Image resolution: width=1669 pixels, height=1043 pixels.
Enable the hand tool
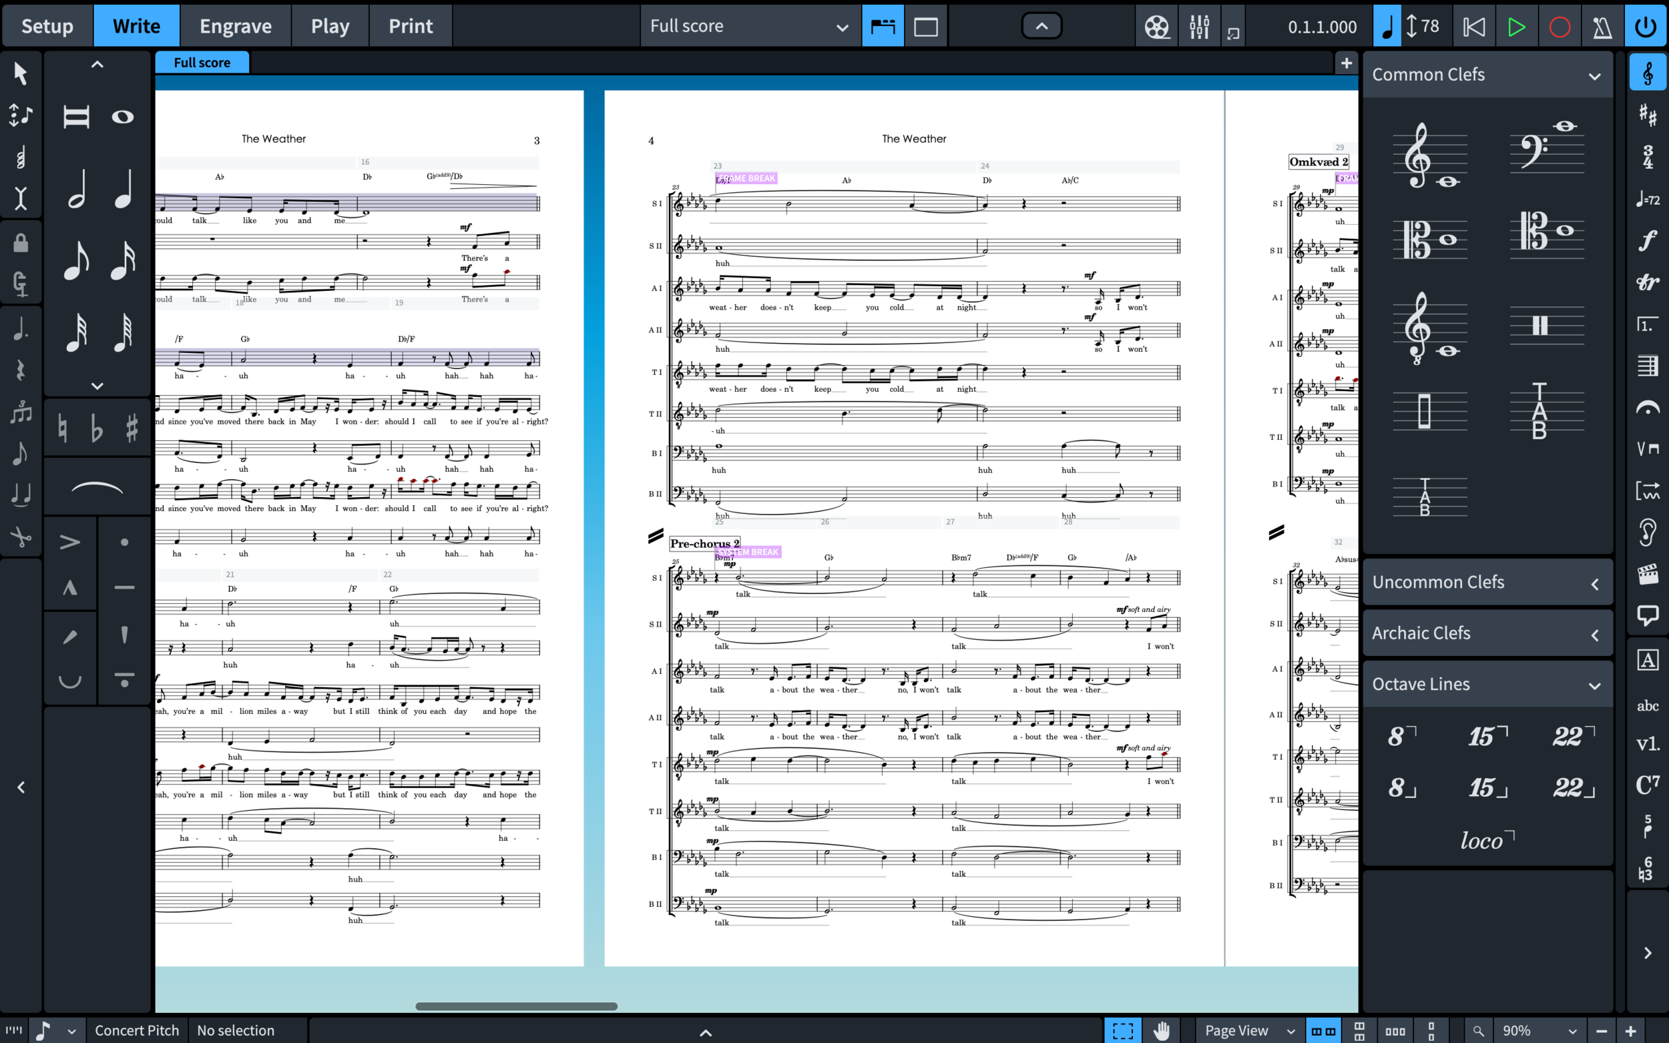(1162, 1030)
